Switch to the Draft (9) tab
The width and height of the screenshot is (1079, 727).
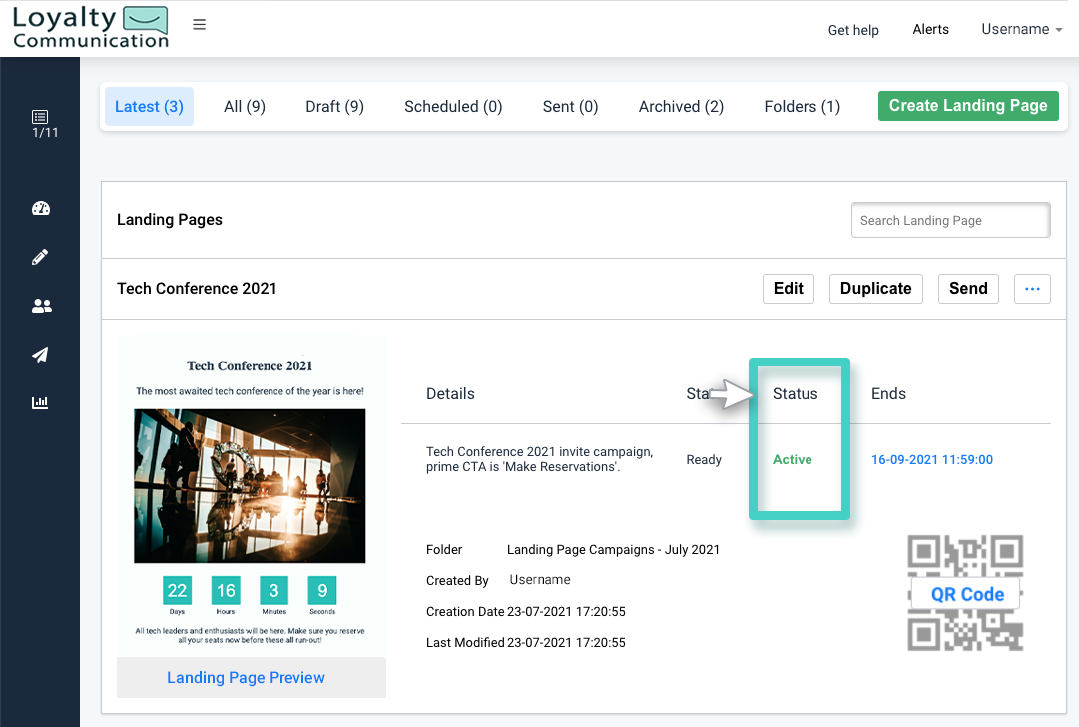(x=334, y=107)
